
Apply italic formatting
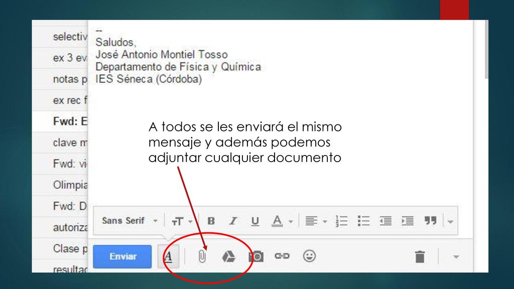coord(233,221)
